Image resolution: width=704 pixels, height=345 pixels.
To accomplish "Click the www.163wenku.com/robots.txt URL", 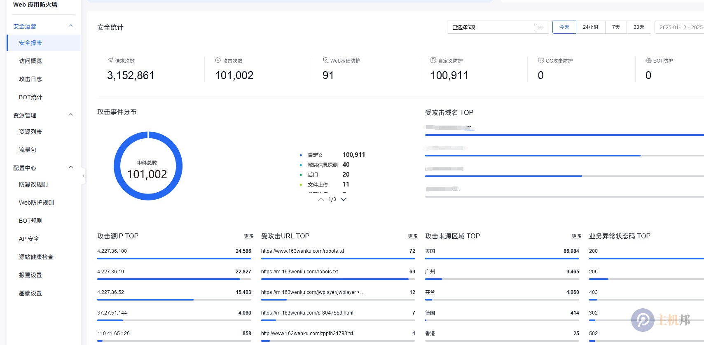I will point(302,251).
